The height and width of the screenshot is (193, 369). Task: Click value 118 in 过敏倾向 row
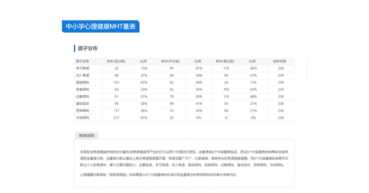(226, 96)
